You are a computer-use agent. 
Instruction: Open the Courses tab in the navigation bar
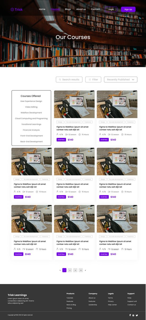(x=55, y=9)
